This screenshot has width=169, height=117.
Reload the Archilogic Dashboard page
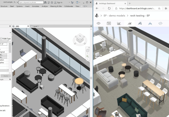[109, 8]
